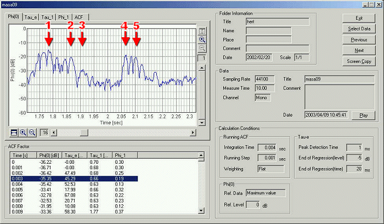Click the ACF Factor table's scrollbar thumb
The height and width of the screenshot is (224, 384).
tap(201, 160)
